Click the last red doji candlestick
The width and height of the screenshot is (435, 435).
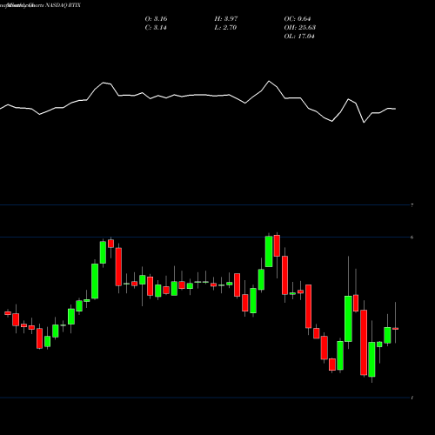(x=395, y=329)
